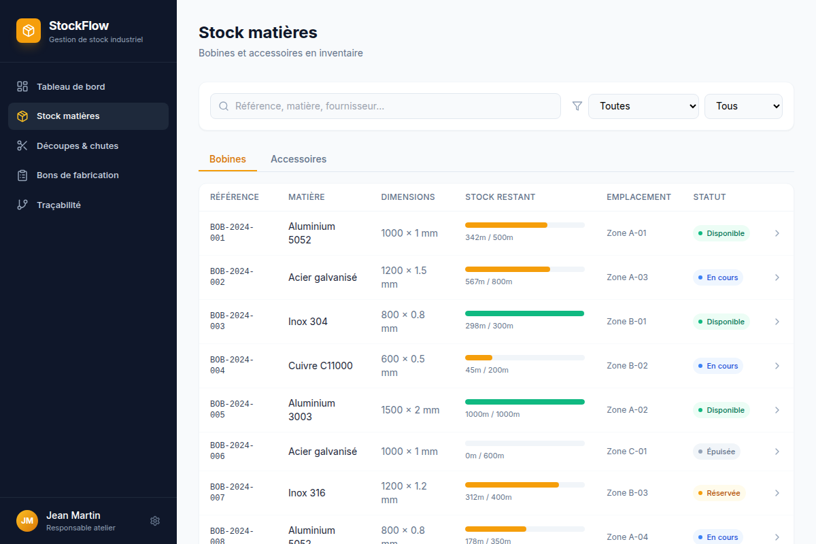Click the Inox 304 material cell

308,322
